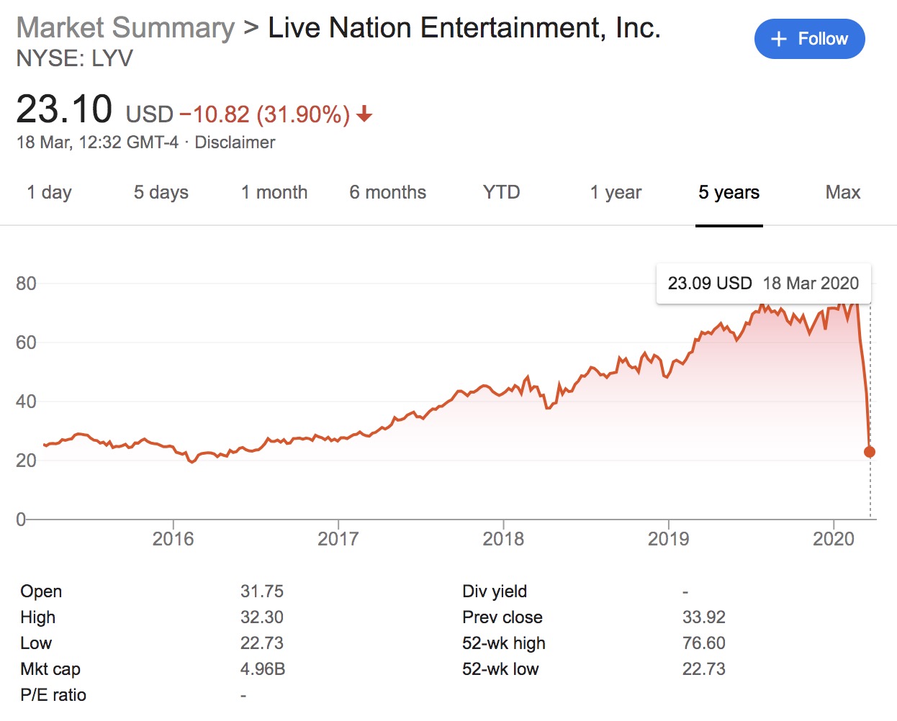
Task: Click the 2020 label on chart axis
Action: [x=833, y=539]
